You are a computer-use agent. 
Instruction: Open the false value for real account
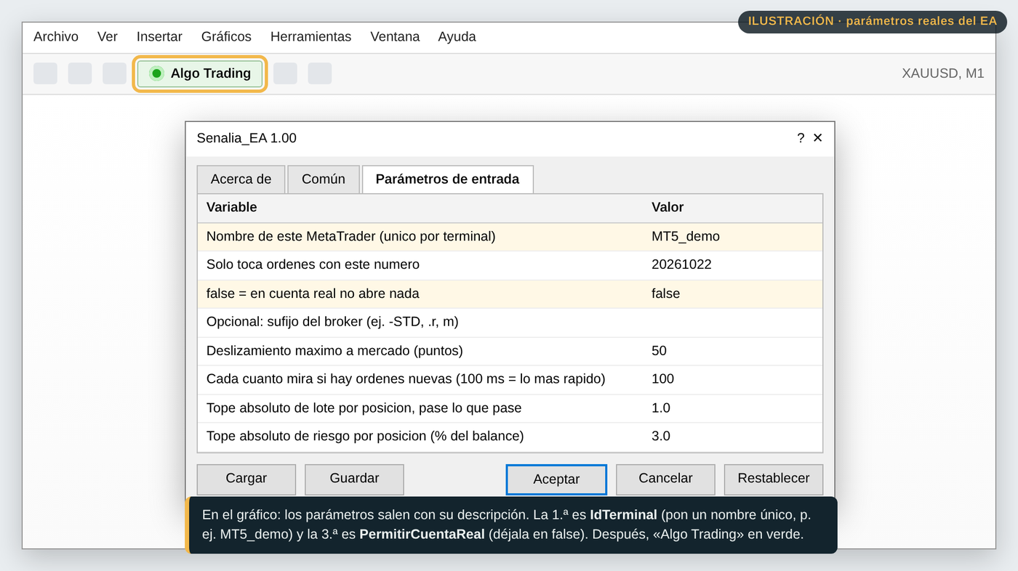pos(665,293)
